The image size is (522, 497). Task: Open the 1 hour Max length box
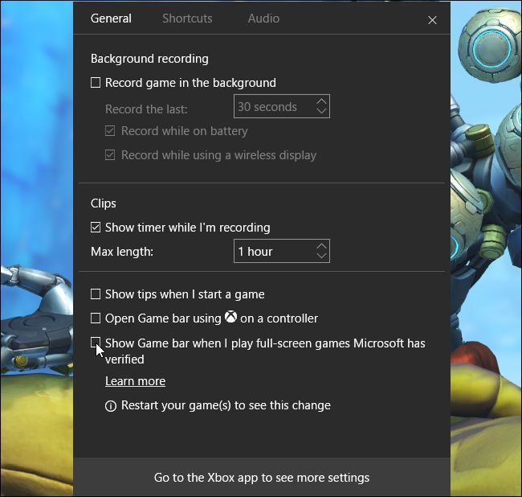click(x=282, y=251)
